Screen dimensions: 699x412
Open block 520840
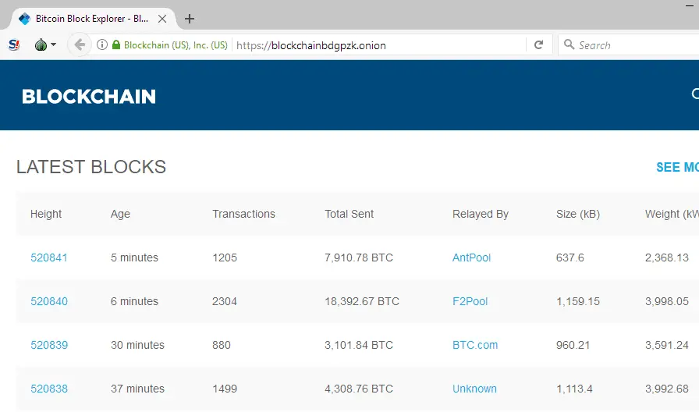click(x=49, y=301)
